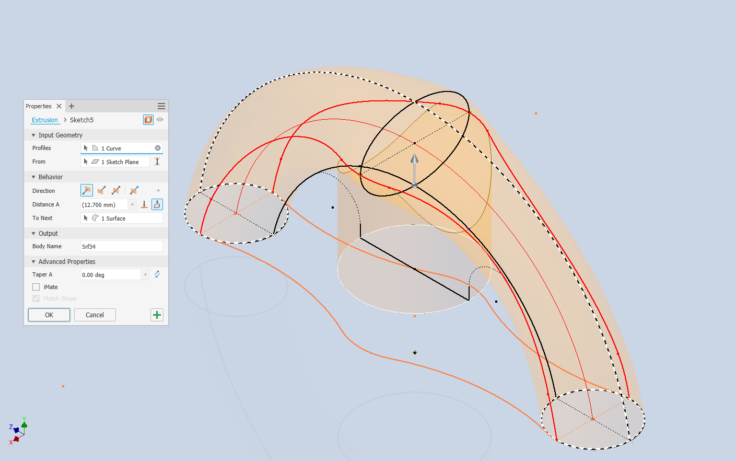Clear the Profiles 1 Curve selection
Image resolution: width=736 pixels, height=461 pixels.
click(158, 148)
